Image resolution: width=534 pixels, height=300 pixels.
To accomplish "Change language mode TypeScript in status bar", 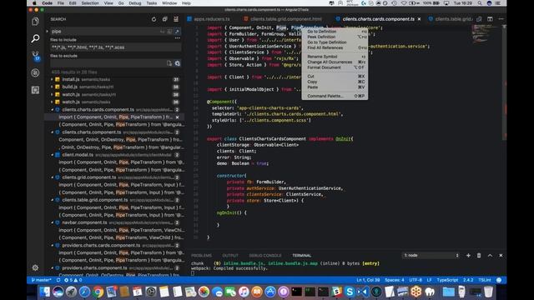I will coord(447,280).
